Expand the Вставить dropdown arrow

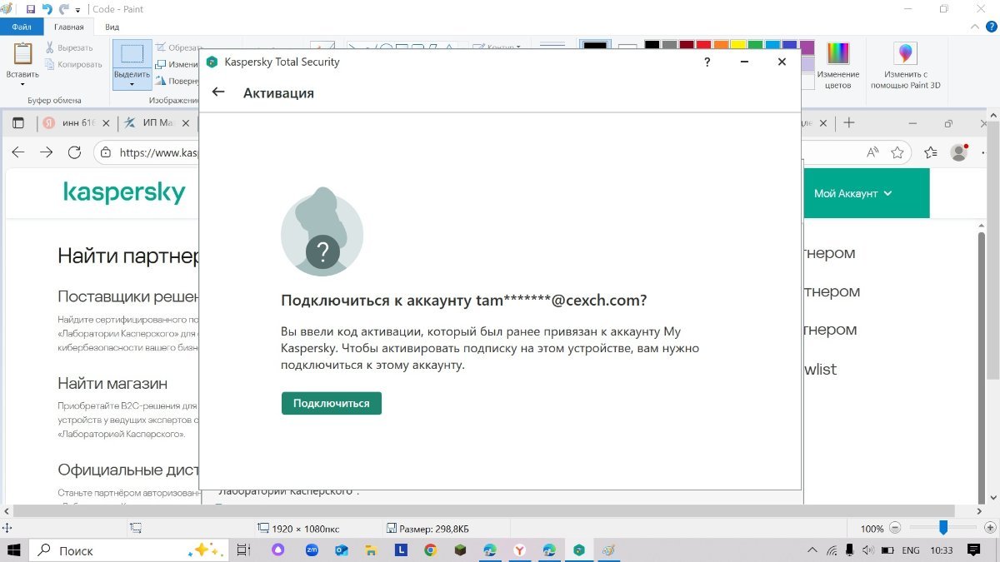[x=22, y=83]
